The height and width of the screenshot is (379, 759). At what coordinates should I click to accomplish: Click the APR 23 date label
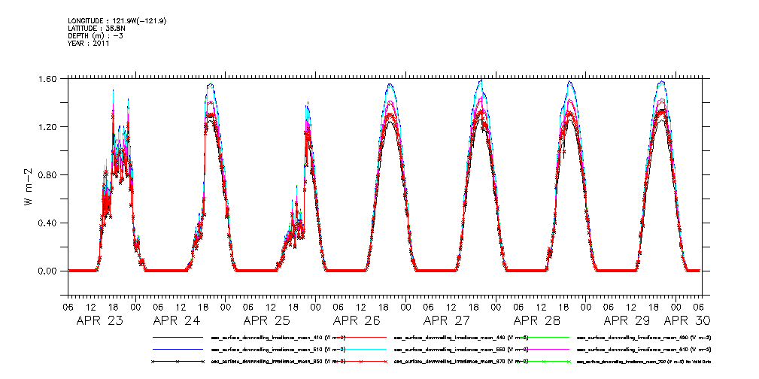(x=100, y=320)
